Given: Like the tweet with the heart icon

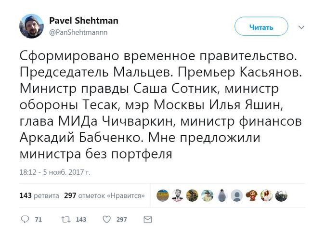Looking at the screenshot, I should click(x=108, y=220).
